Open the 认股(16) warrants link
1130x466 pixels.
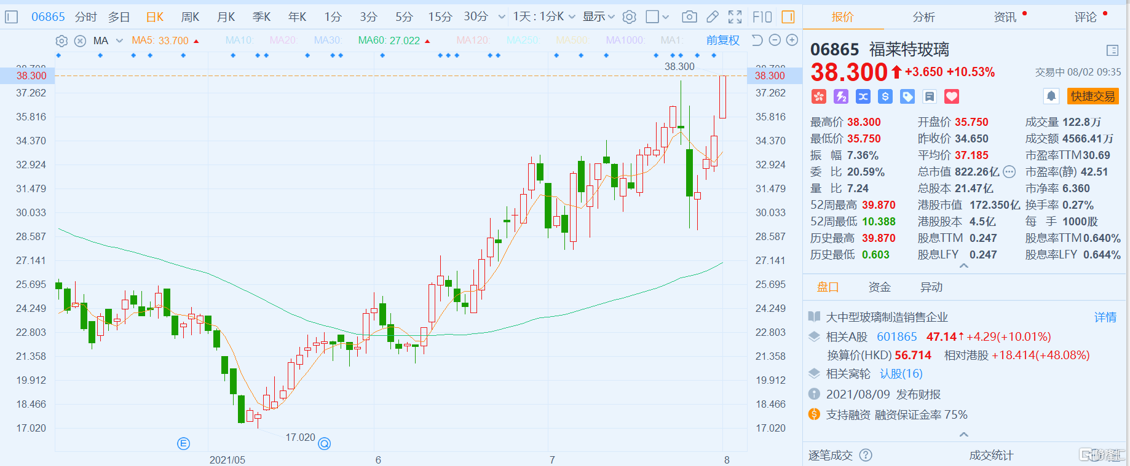[x=901, y=374]
